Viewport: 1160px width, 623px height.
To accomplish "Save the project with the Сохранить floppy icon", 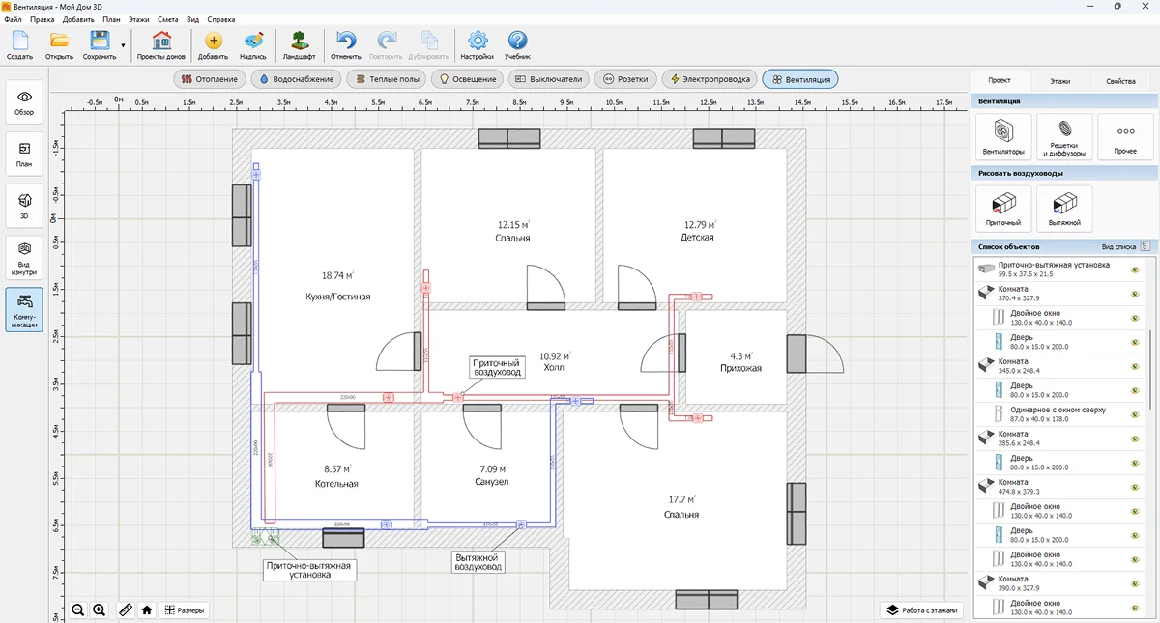I will click(x=100, y=45).
